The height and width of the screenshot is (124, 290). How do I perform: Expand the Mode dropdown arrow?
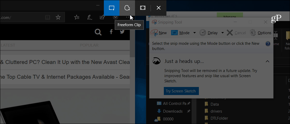(x=194, y=33)
